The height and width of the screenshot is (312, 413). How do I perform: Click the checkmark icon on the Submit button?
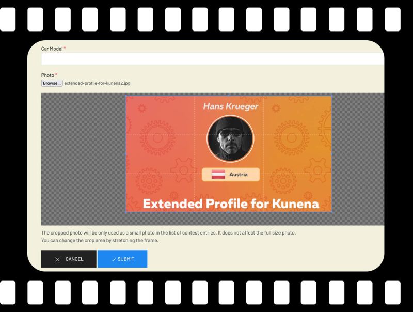pyautogui.click(x=114, y=259)
